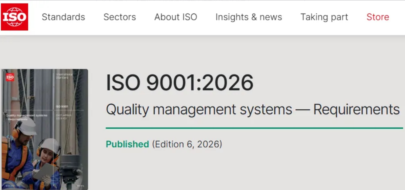This screenshot has height=190, width=405.
Task: Click the ISO logo icon
Action: click(14, 17)
